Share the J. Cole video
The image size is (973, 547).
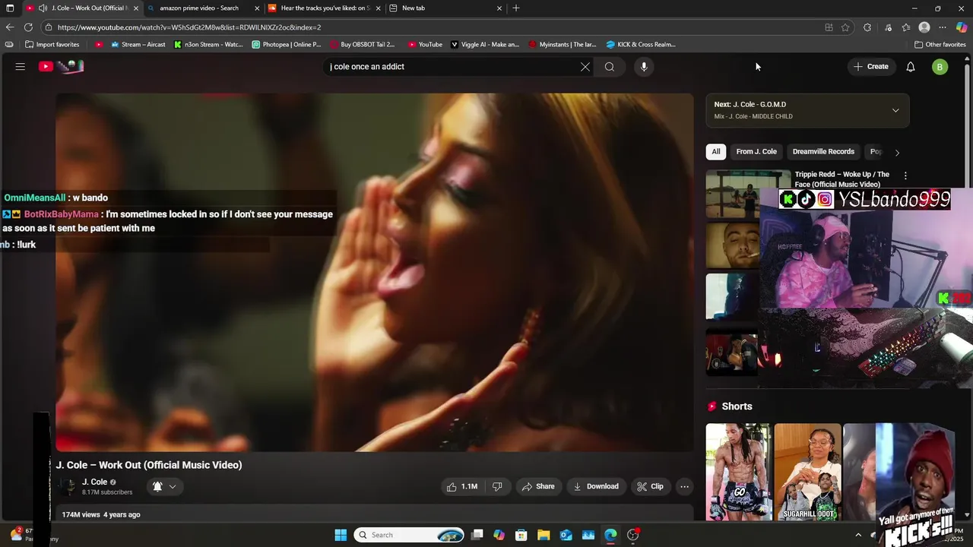(538, 486)
